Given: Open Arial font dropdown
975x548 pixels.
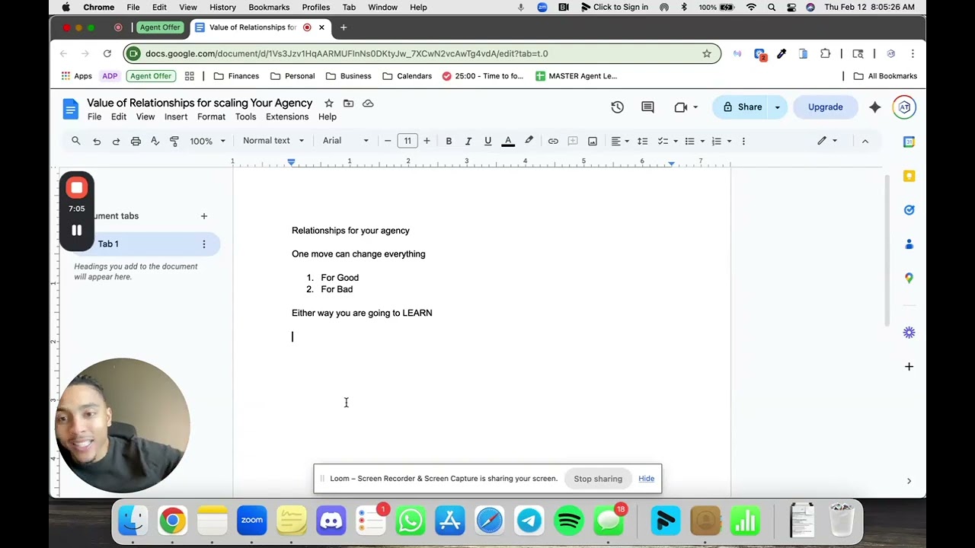Looking at the screenshot, I should 346,141.
